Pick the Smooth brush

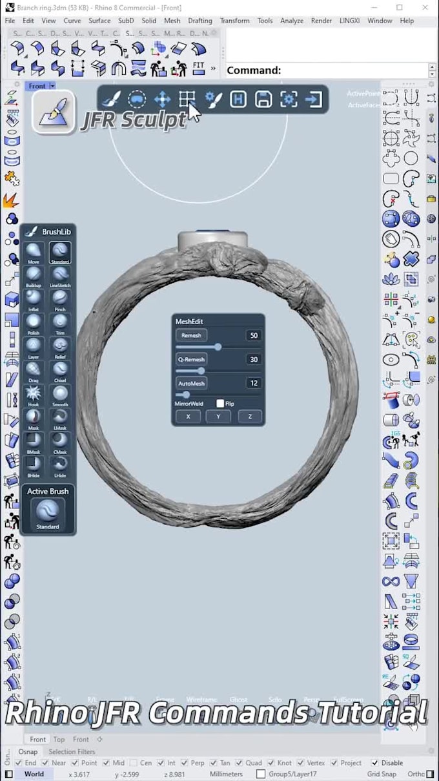pyautogui.click(x=60, y=395)
